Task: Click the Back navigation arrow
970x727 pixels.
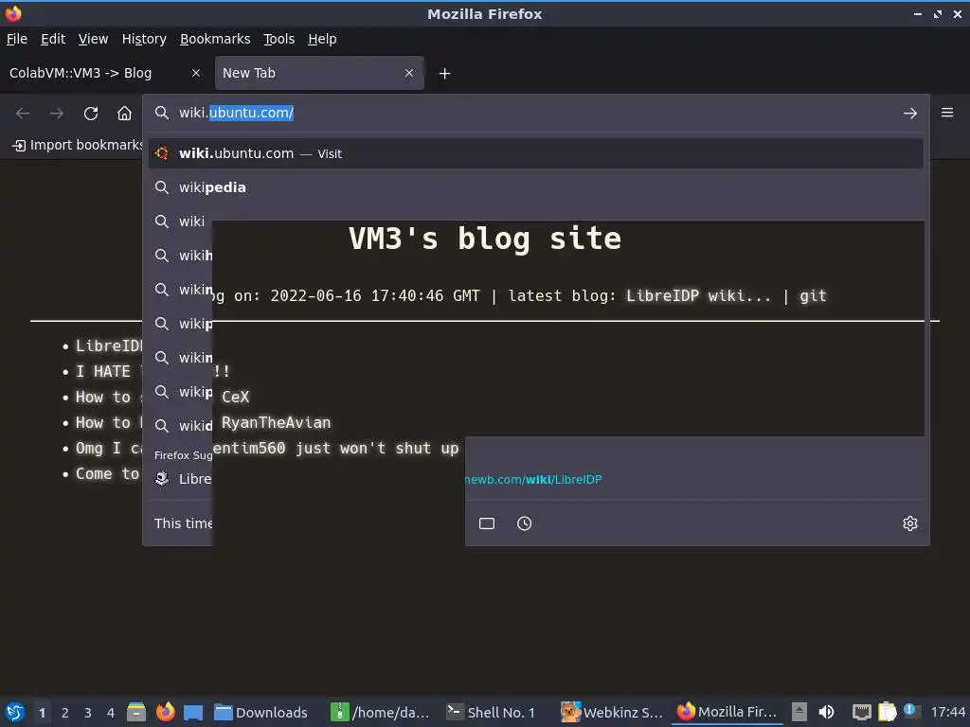Action: click(x=23, y=114)
